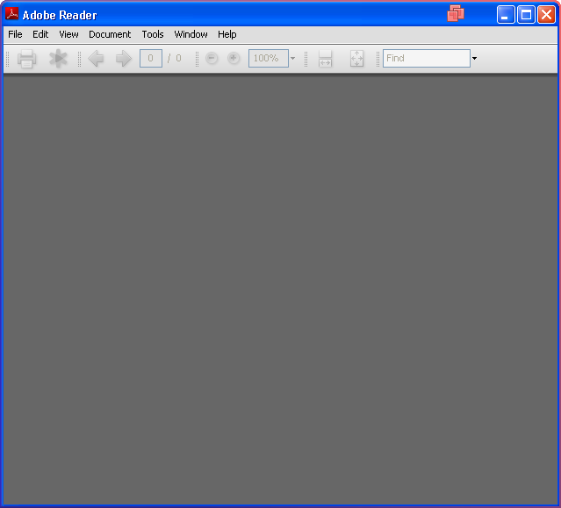The width and height of the screenshot is (561, 508).
Task: Open the Window menu
Action: pos(191,34)
